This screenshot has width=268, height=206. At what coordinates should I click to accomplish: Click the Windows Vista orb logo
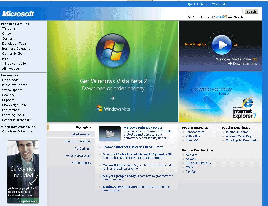point(113,50)
